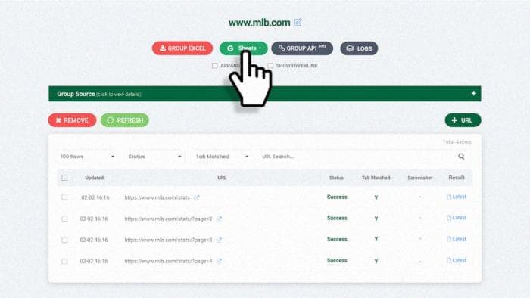Click the stats/?page=3 URL text
This screenshot has height=298, width=530.
click(168, 240)
